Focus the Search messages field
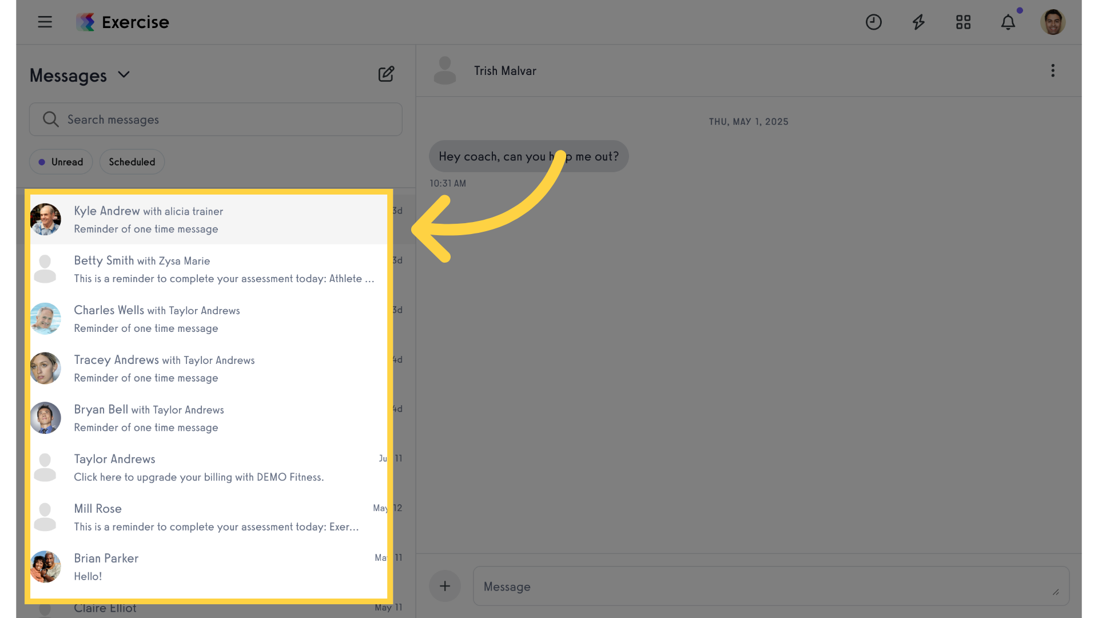1098x618 pixels. click(x=216, y=119)
